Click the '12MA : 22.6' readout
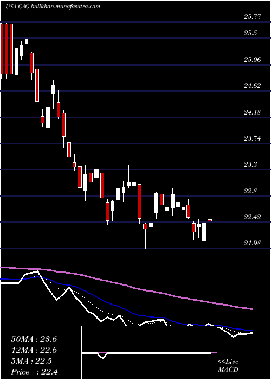 click(x=34, y=350)
